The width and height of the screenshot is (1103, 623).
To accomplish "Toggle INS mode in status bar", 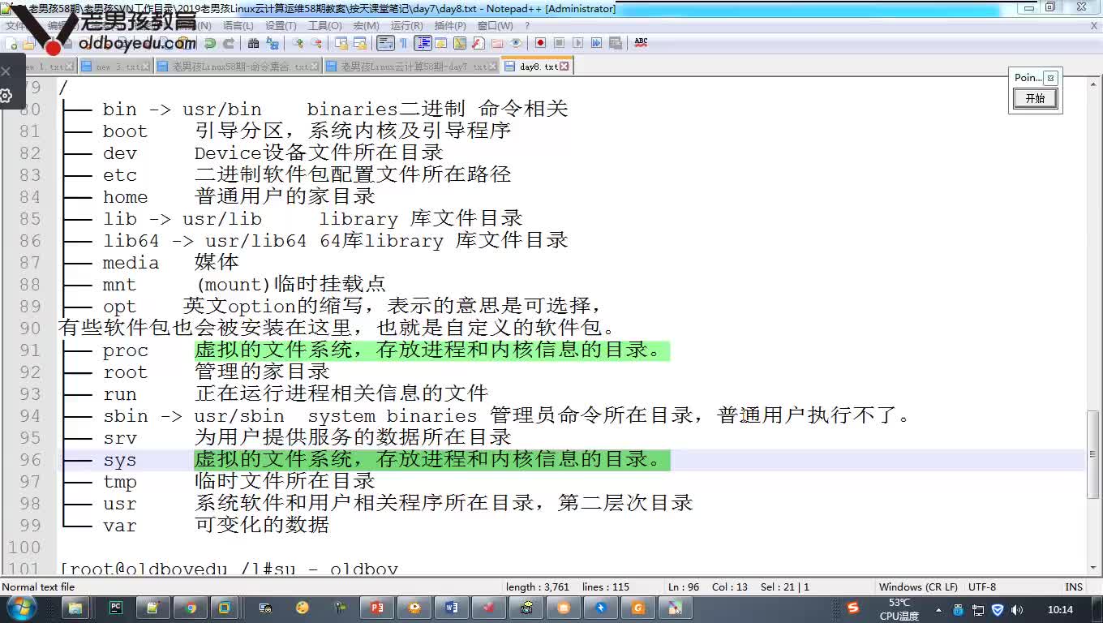I will pyautogui.click(x=1074, y=586).
